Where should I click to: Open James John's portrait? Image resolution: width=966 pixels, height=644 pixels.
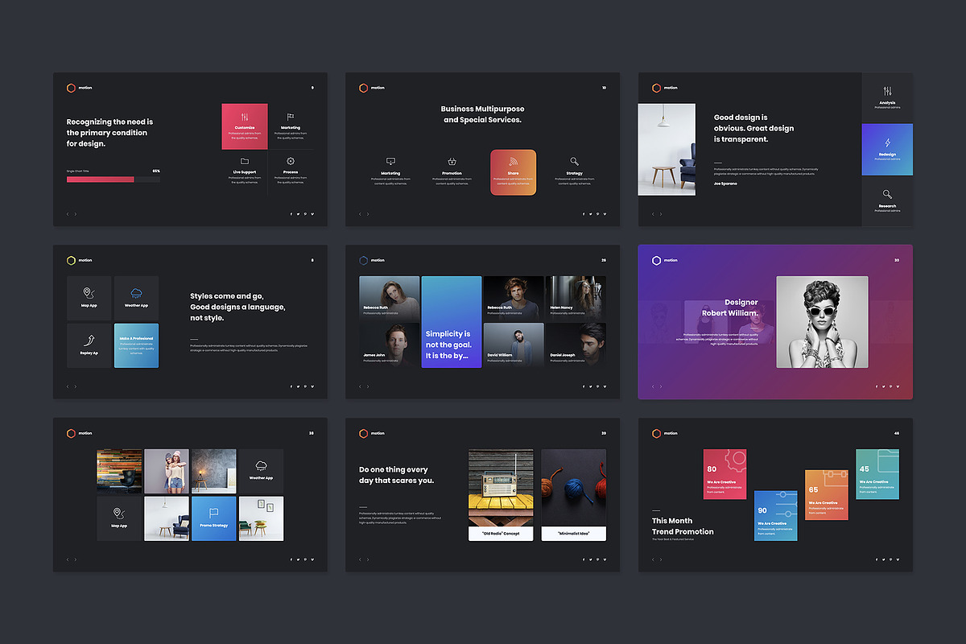point(389,345)
